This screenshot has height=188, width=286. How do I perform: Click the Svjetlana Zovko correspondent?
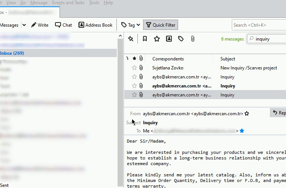tap(168, 68)
